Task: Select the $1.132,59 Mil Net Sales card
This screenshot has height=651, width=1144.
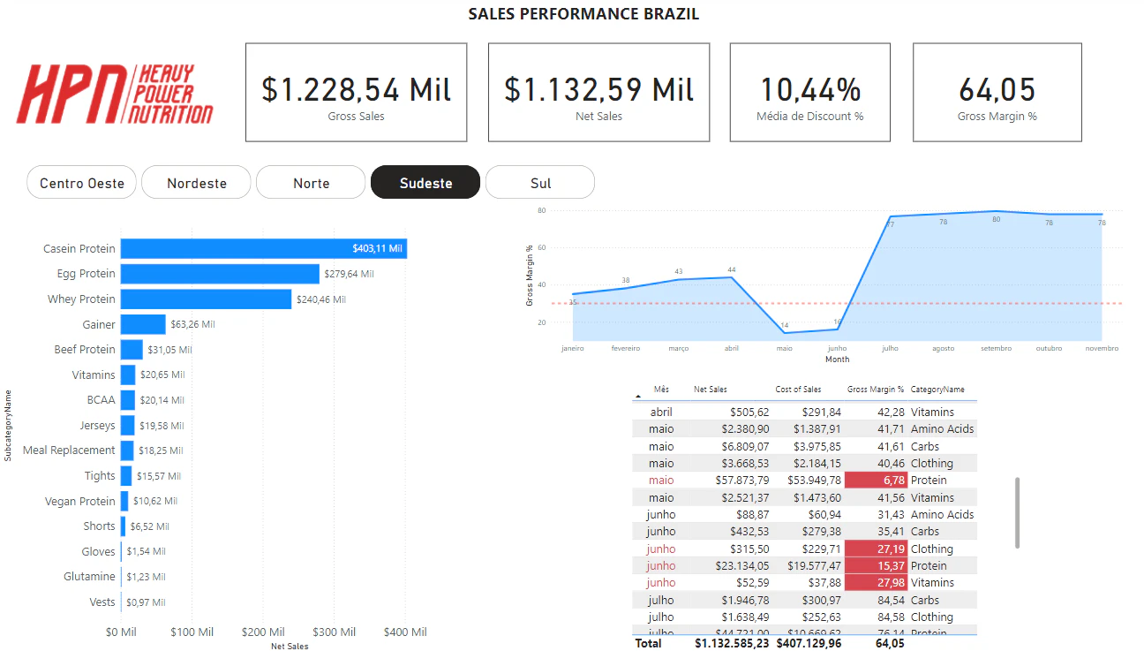Action: pyautogui.click(x=598, y=91)
